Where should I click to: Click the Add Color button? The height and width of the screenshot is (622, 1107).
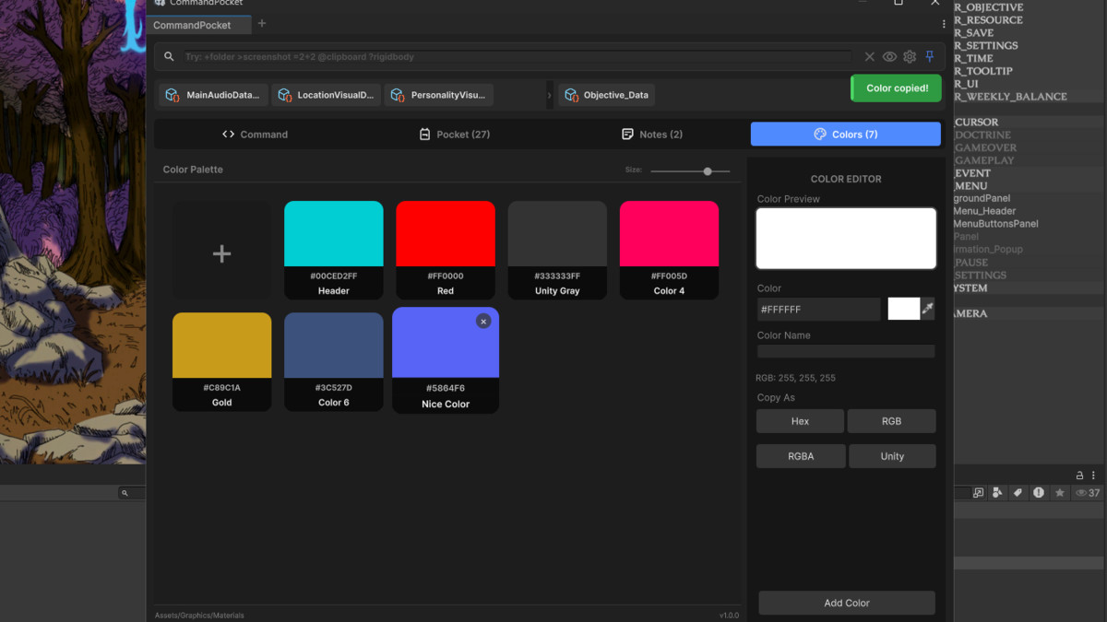[x=845, y=603]
